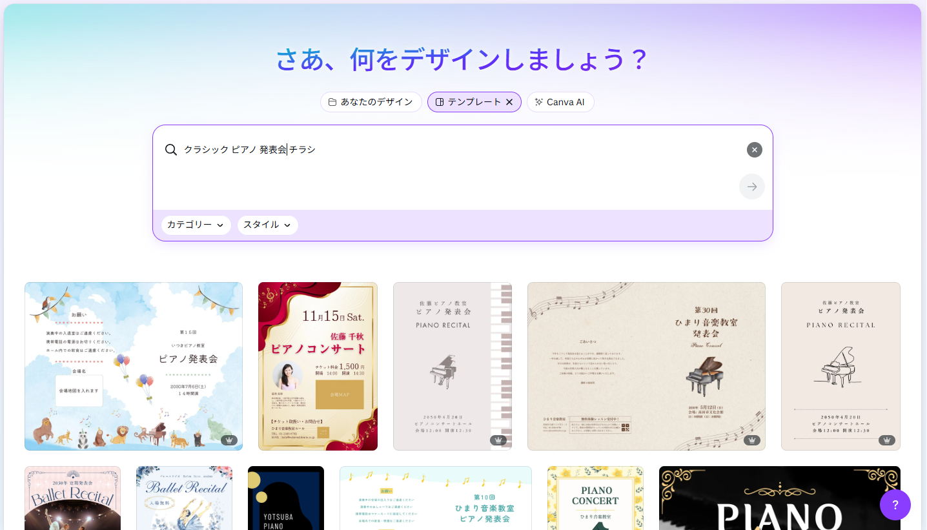Submit search with the arrow button
The image size is (927, 530).
[751, 187]
